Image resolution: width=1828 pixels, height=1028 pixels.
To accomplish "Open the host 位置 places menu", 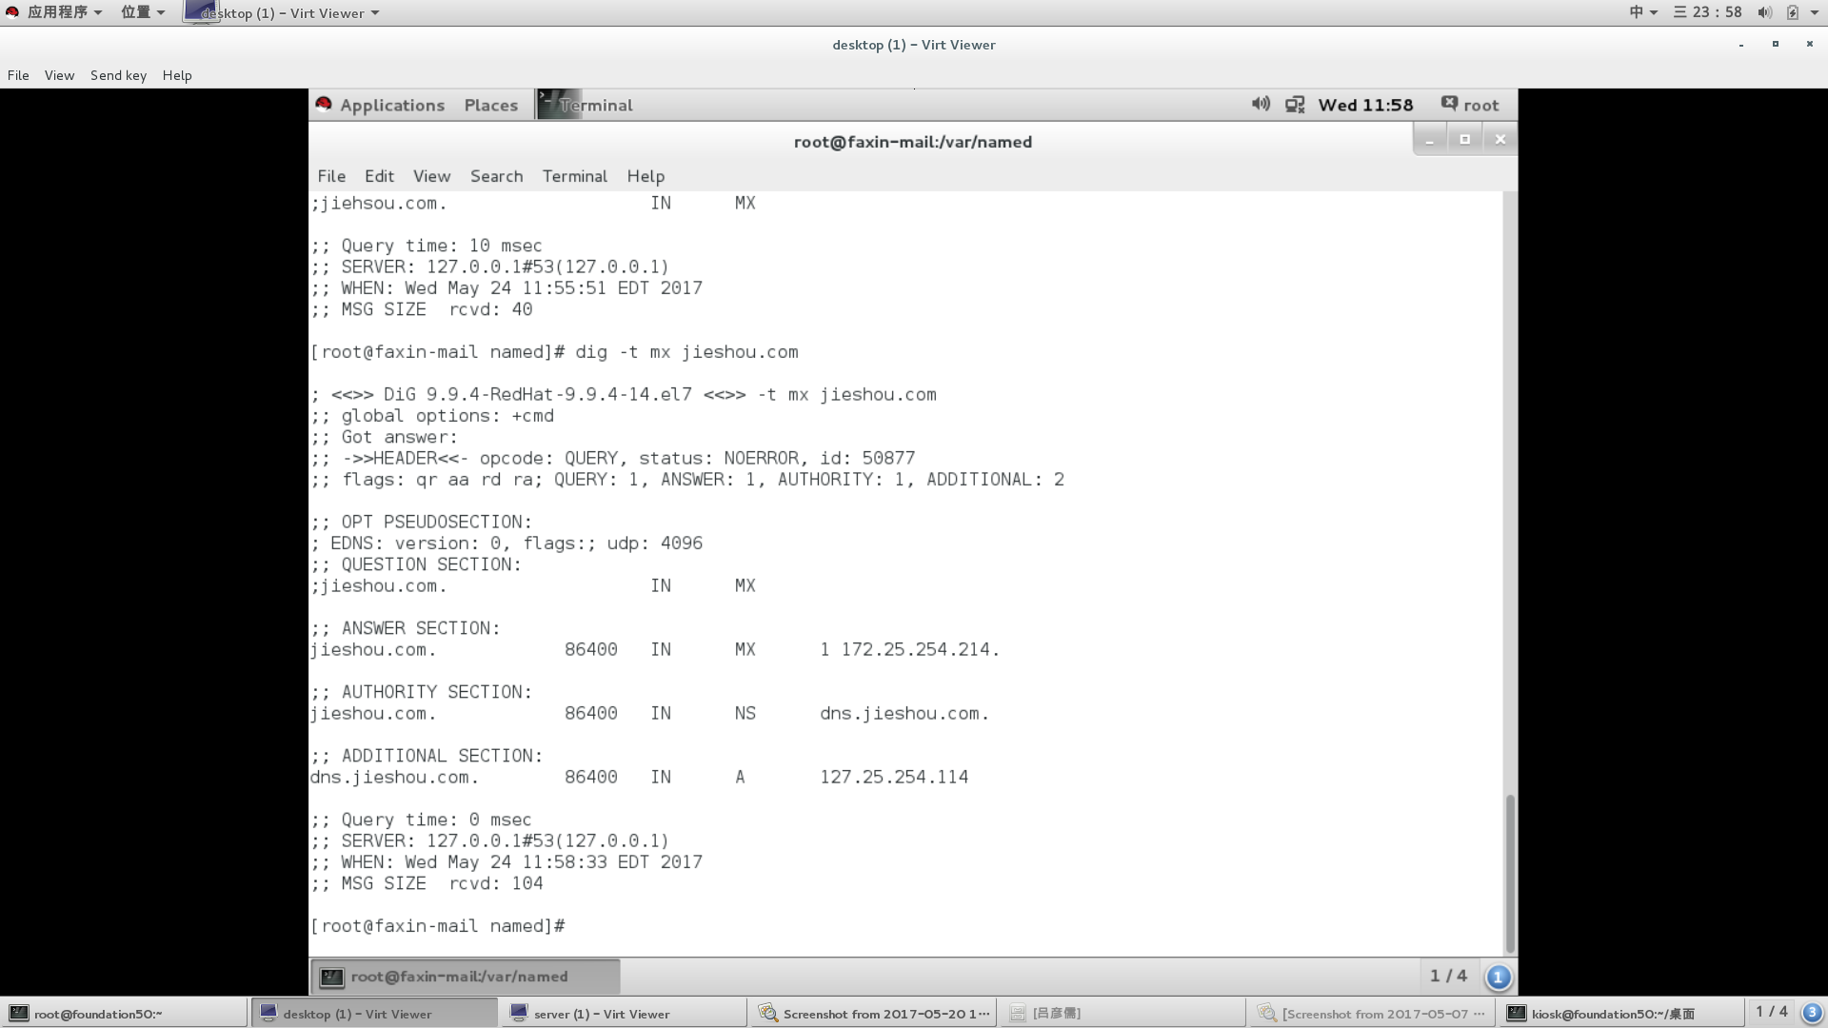I will point(143,12).
